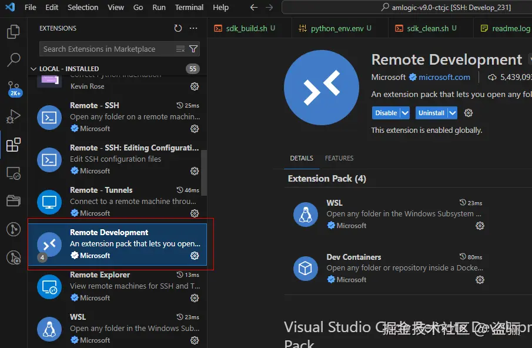Open the Search view in the activity bar
This screenshot has height=348, width=532.
13,59
